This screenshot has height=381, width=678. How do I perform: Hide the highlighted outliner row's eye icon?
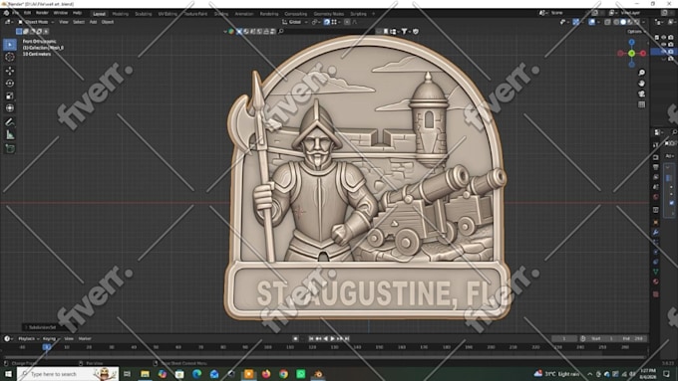point(664,52)
